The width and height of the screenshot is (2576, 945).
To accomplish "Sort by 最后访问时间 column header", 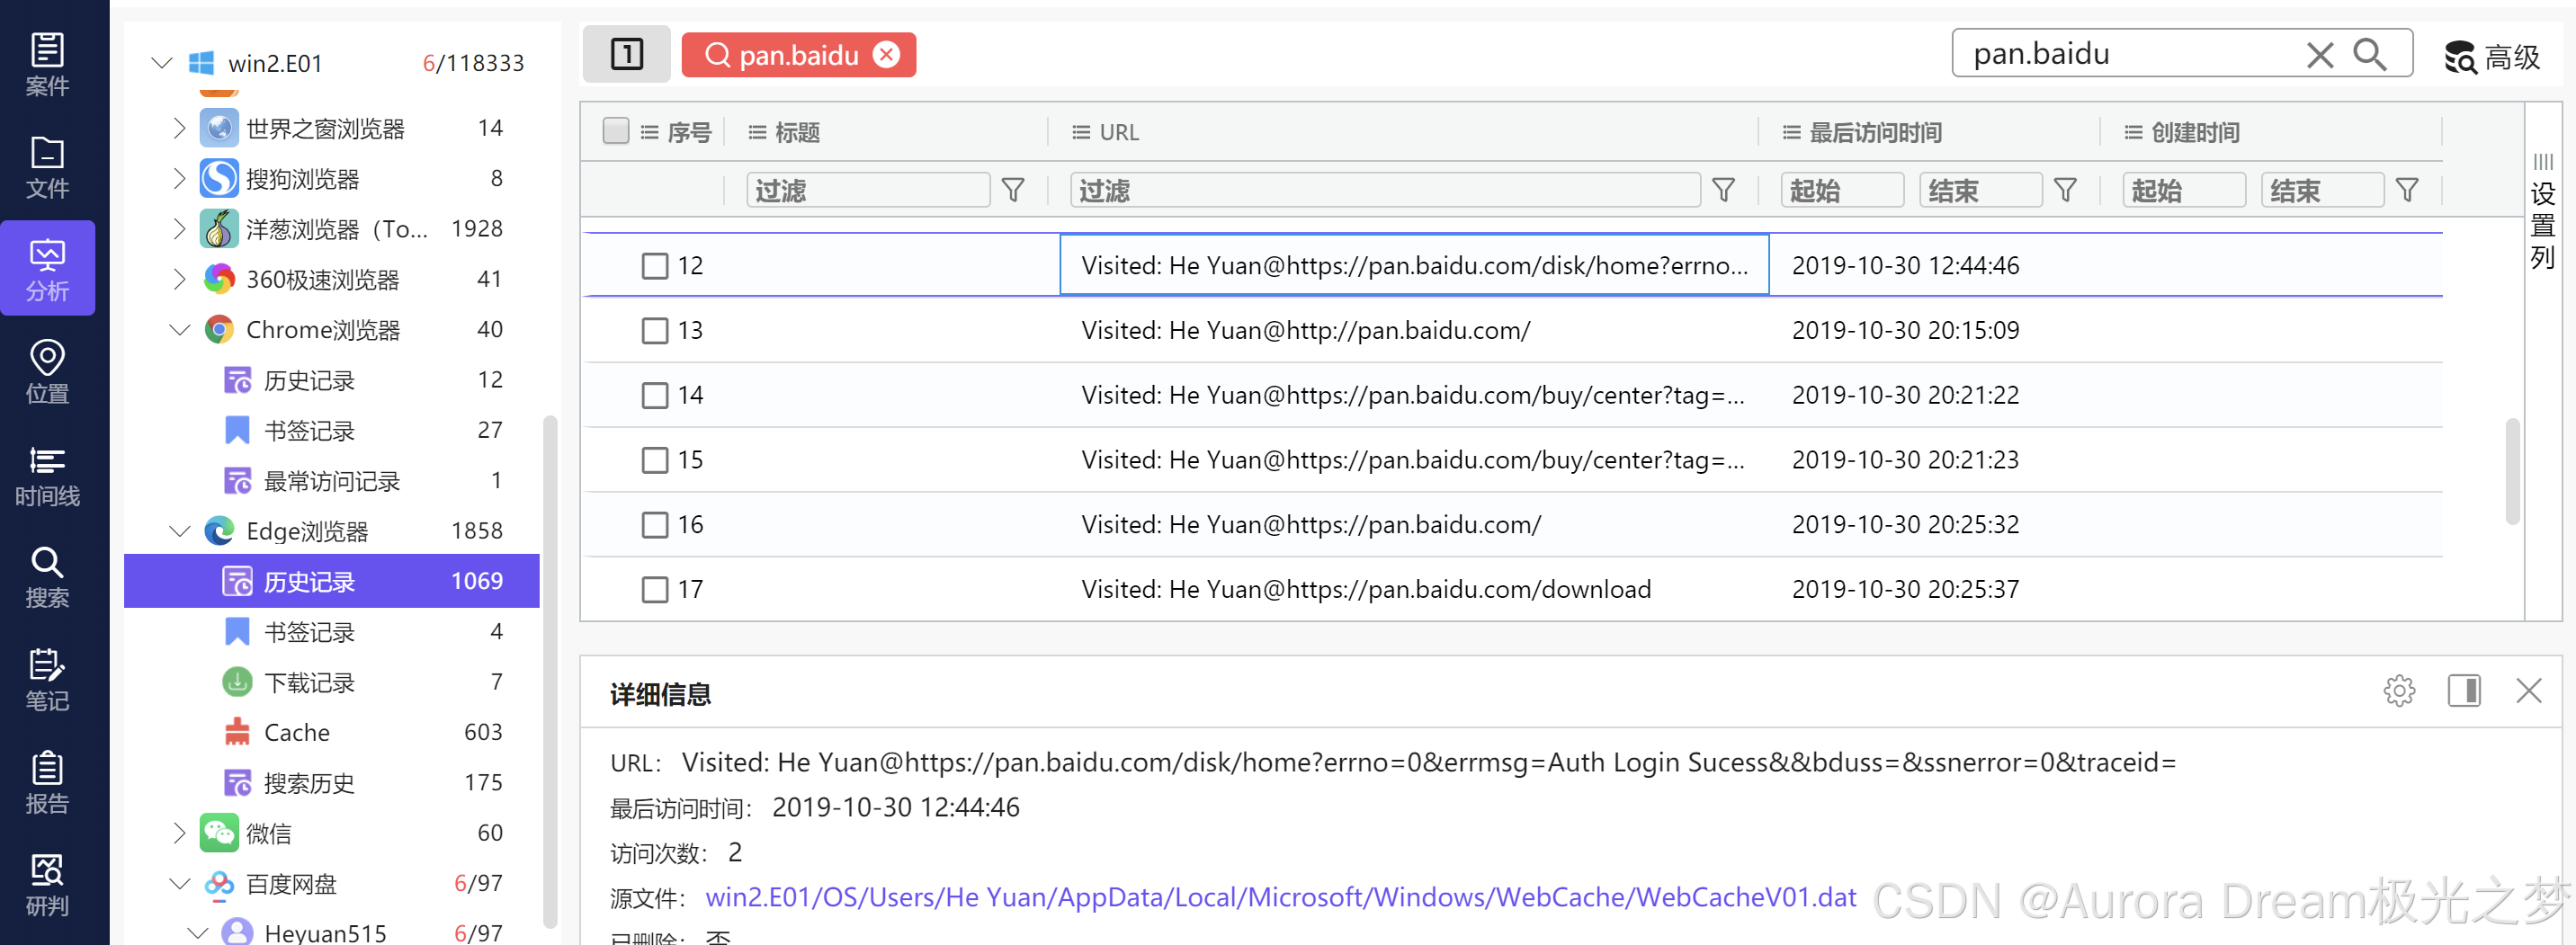I will point(1875,131).
